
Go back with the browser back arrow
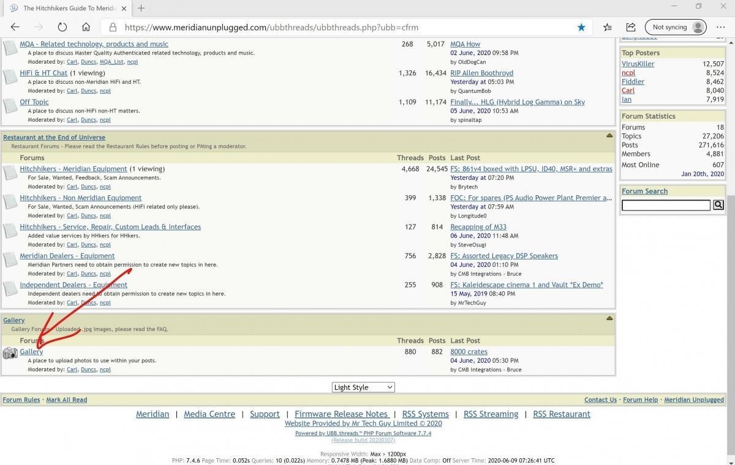click(x=15, y=27)
